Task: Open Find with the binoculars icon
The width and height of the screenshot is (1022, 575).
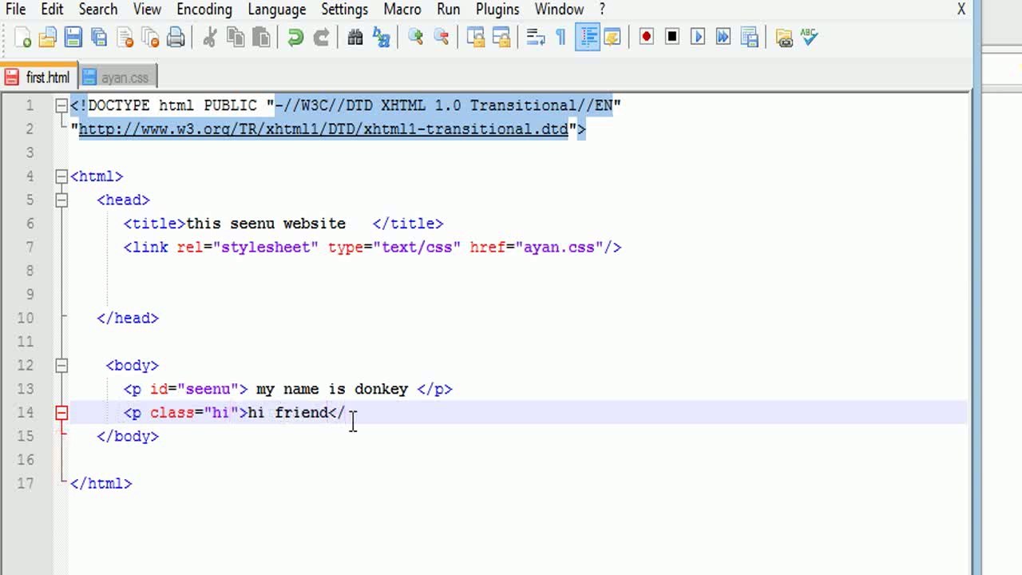Action: coord(355,38)
